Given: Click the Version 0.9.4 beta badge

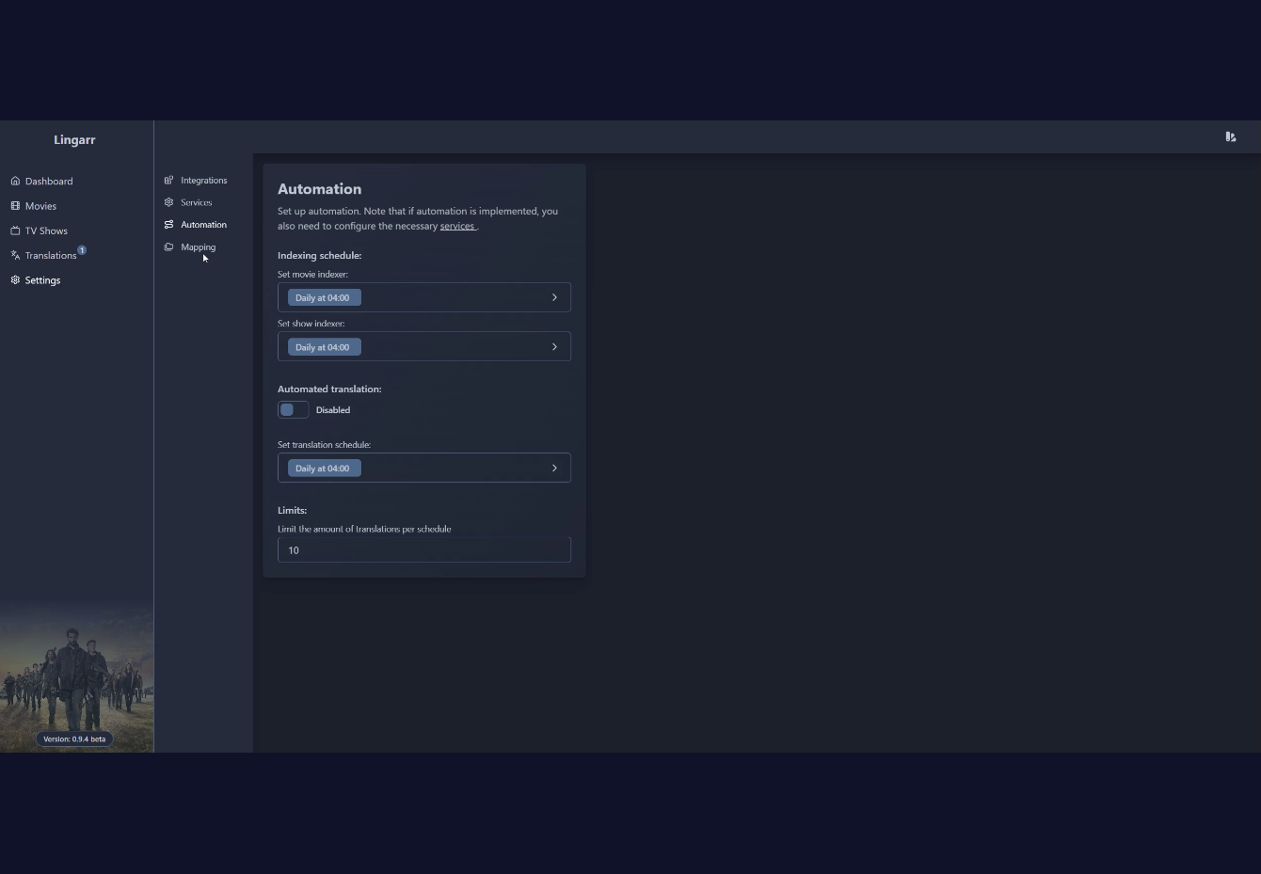Looking at the screenshot, I should pos(74,739).
